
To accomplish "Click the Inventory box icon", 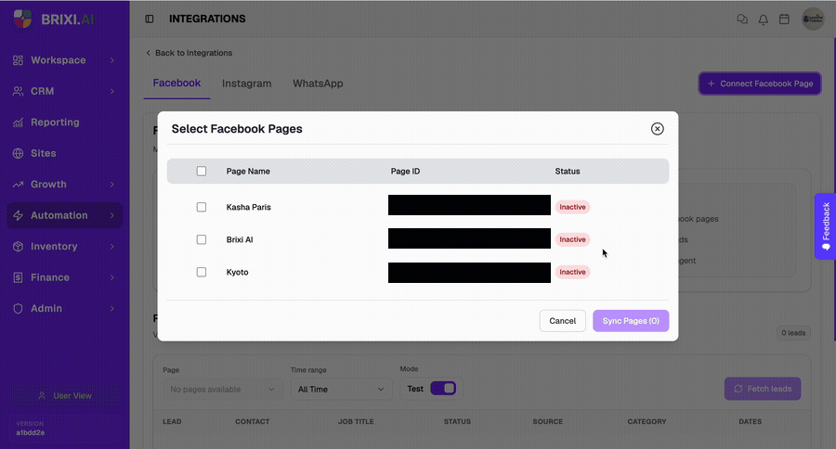I will pyautogui.click(x=19, y=247).
